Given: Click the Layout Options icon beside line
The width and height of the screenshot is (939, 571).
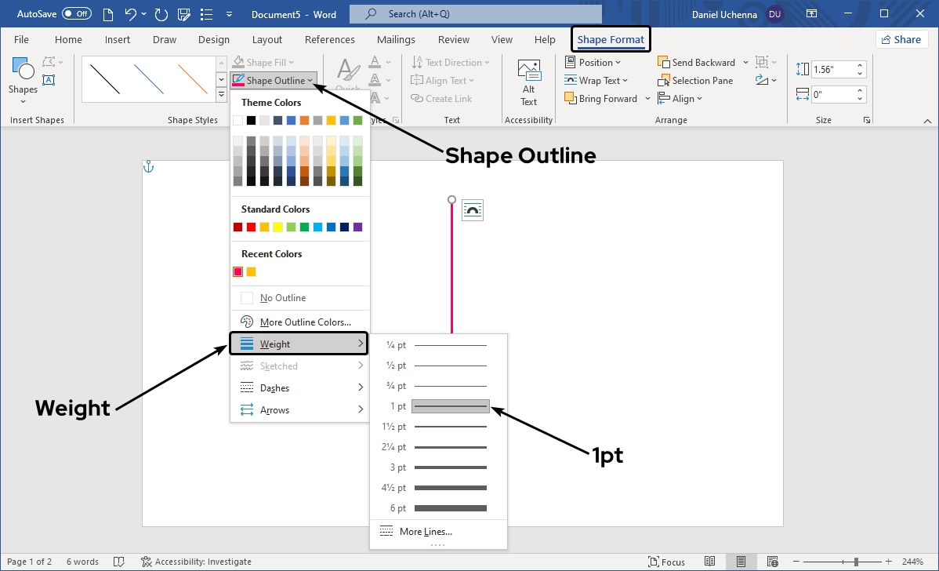Looking at the screenshot, I should click(473, 210).
